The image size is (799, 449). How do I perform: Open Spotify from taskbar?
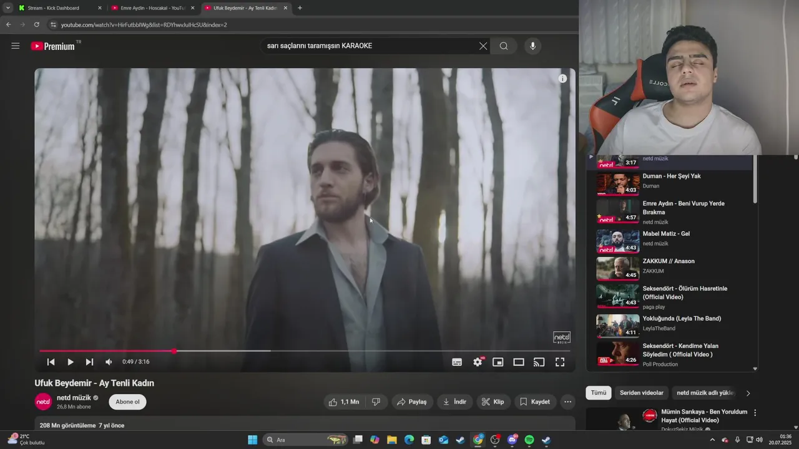[529, 440]
